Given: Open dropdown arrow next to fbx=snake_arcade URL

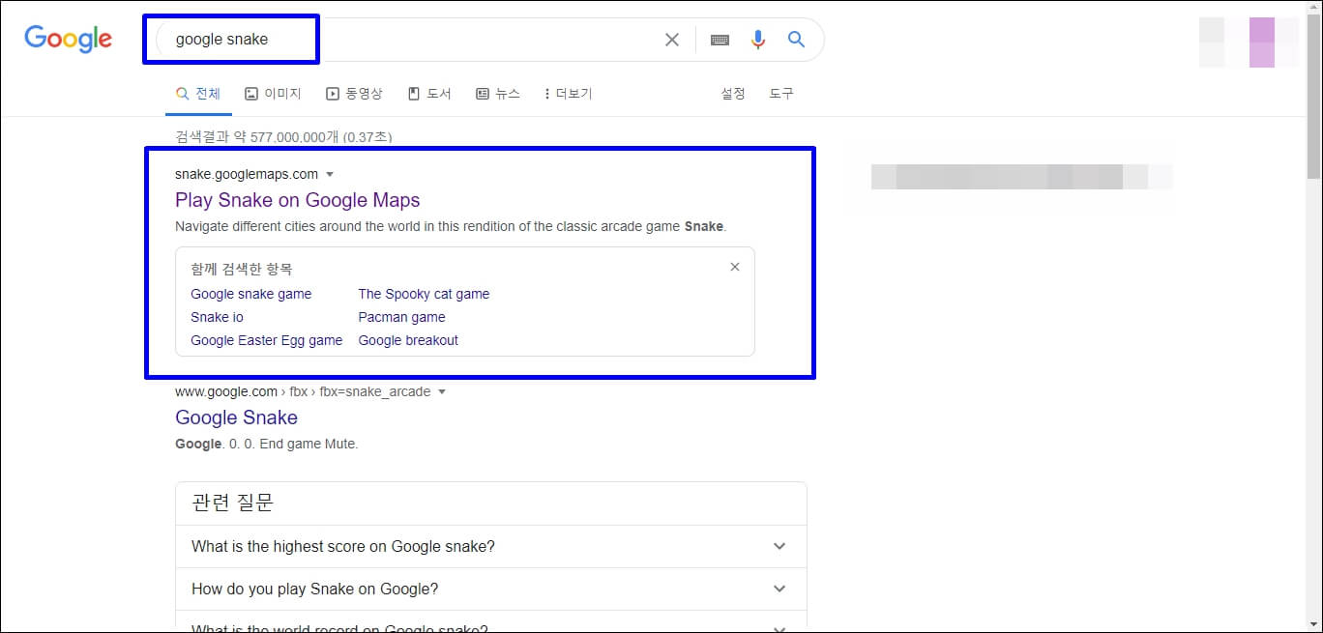Looking at the screenshot, I should (x=442, y=392).
